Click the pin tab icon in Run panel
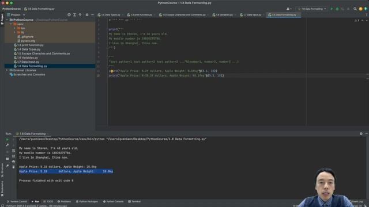Image resolution: width=369 pixels, height=207 pixels. pos(7,166)
